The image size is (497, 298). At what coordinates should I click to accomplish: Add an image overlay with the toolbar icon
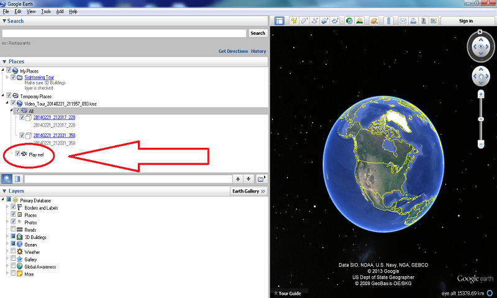(x=324, y=21)
